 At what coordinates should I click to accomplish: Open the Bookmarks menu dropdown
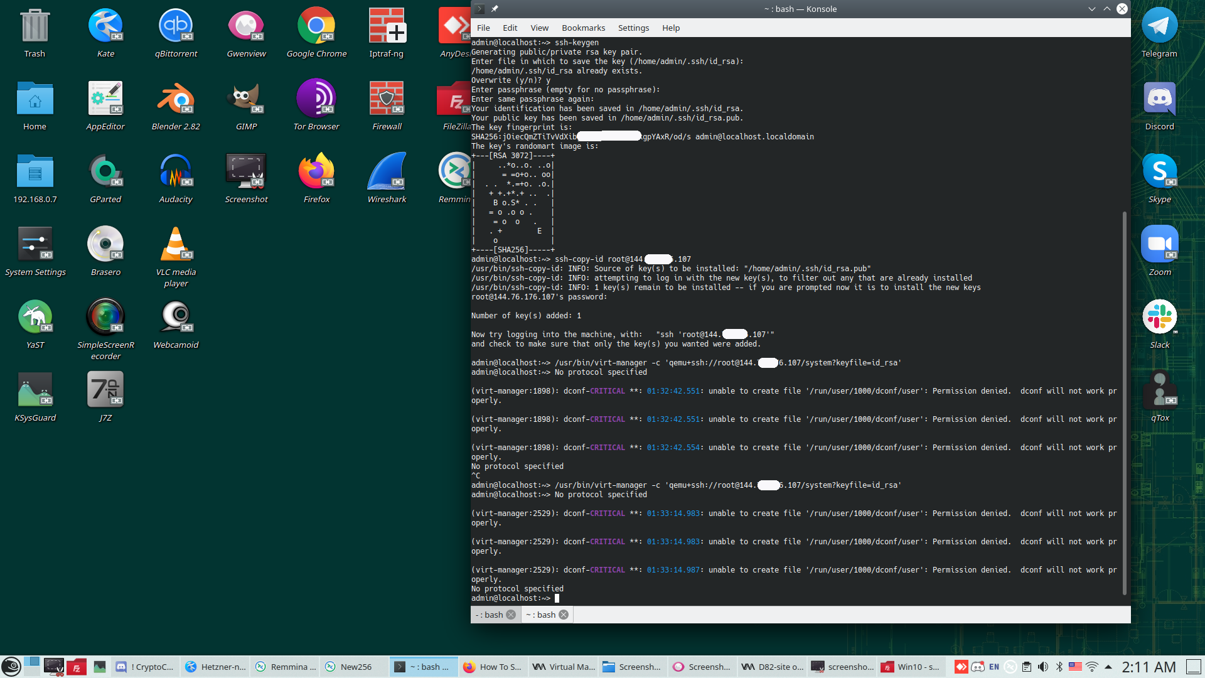(583, 28)
